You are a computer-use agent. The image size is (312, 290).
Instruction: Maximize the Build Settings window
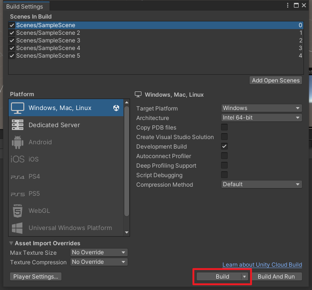(296, 5)
